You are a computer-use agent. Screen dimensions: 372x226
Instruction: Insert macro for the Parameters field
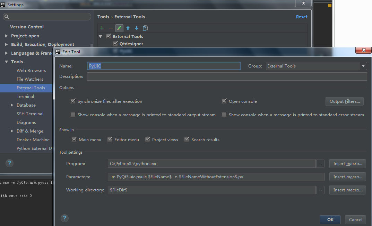coord(348,177)
